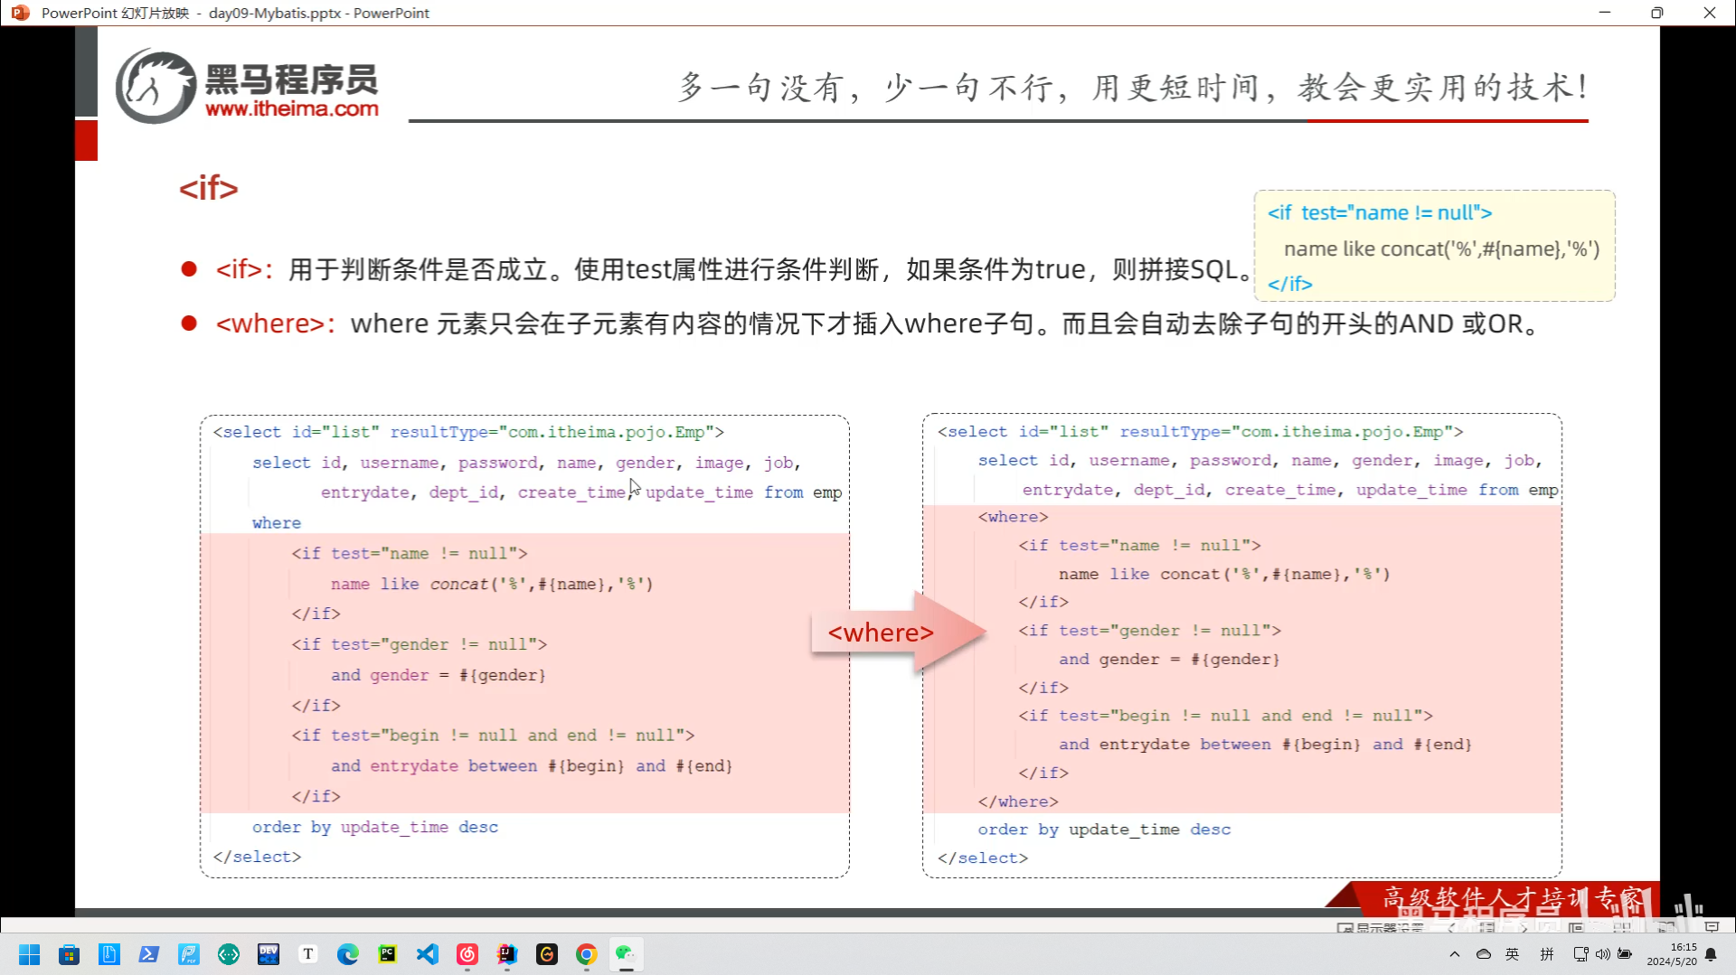The height and width of the screenshot is (975, 1736).
Task: Toggle input language 英 indicator
Action: 1513,954
